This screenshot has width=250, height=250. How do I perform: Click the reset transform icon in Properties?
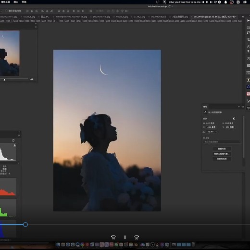click(234, 119)
